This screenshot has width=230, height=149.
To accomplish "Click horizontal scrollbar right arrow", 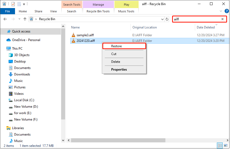I will 227,140.
